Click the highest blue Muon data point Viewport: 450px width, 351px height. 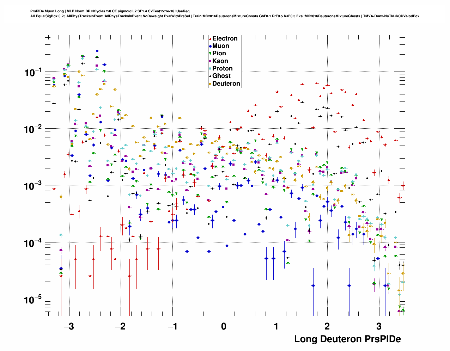97,51
